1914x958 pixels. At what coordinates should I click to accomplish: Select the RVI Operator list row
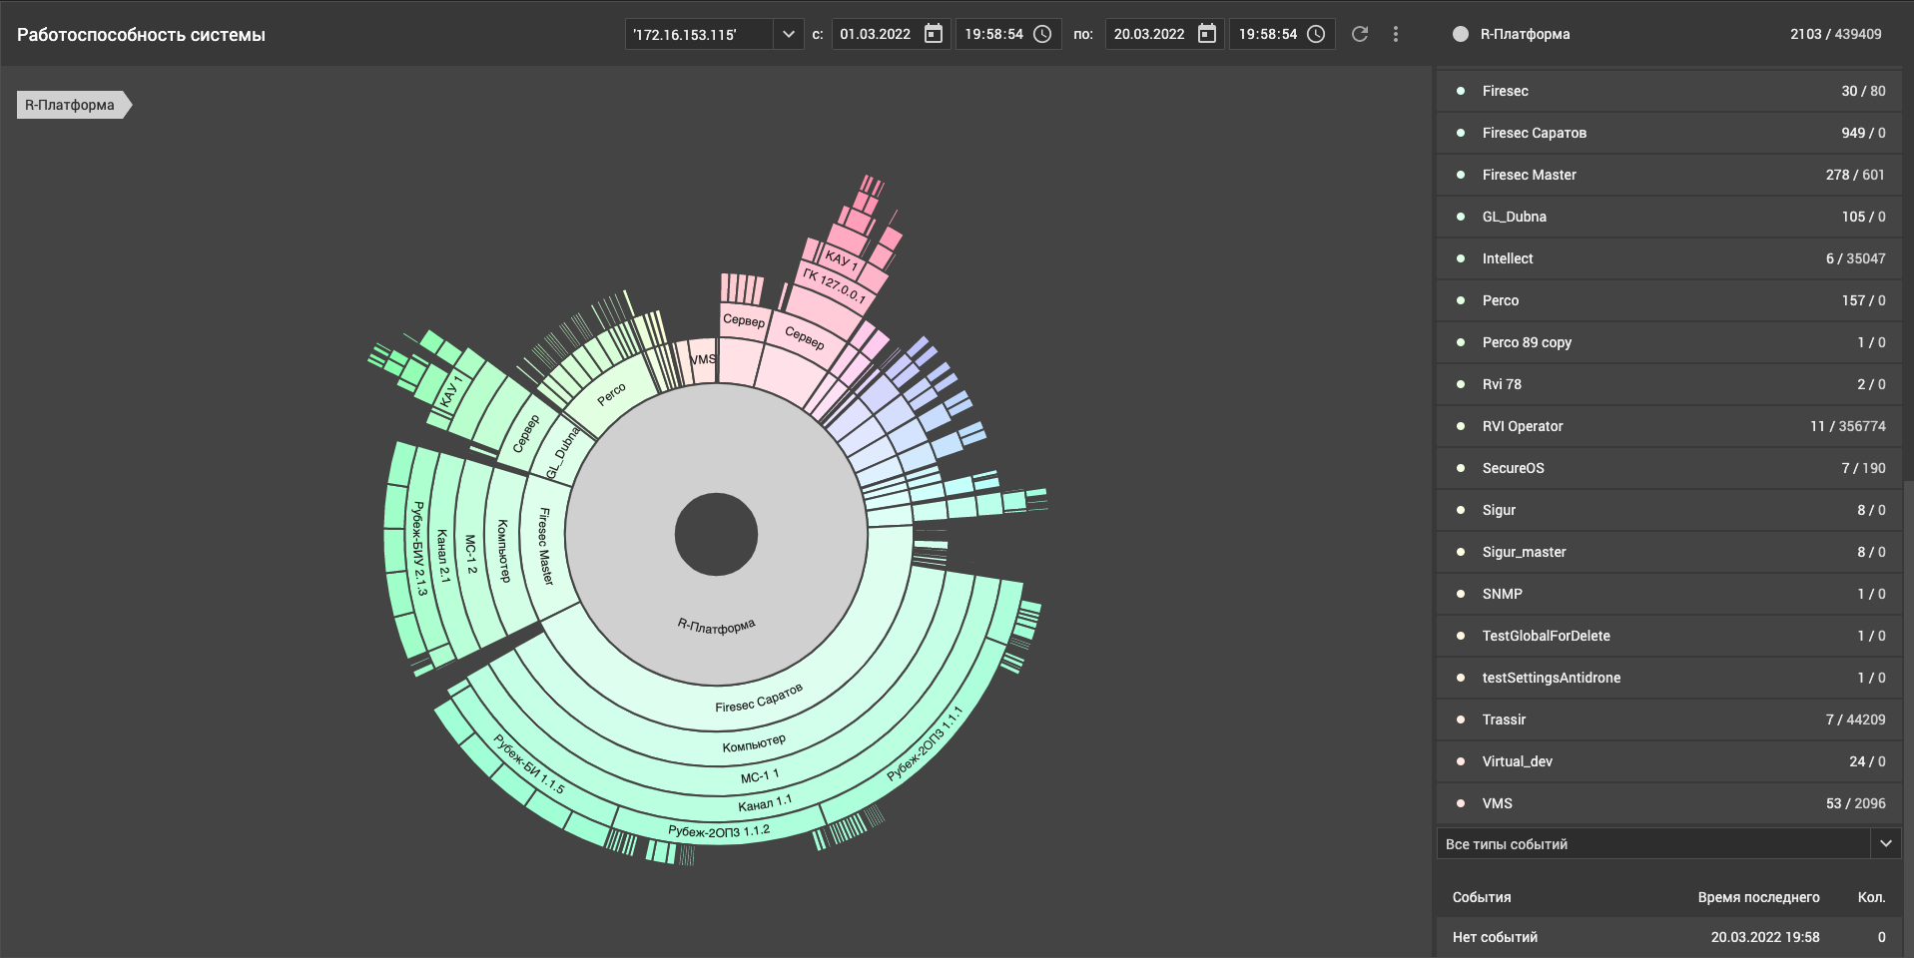tap(1668, 426)
